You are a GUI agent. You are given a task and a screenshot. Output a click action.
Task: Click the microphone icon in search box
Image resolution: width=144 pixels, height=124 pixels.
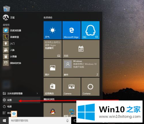67,121
